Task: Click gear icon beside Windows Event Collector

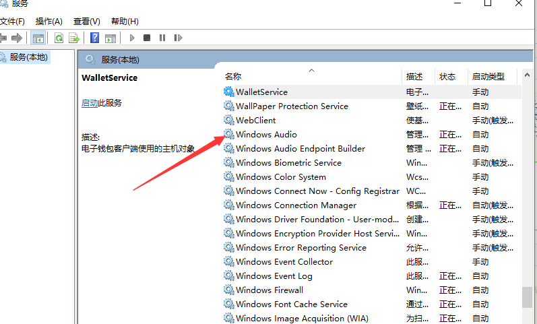Action: 229,261
